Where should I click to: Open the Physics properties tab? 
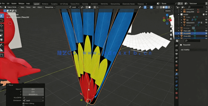177,82
